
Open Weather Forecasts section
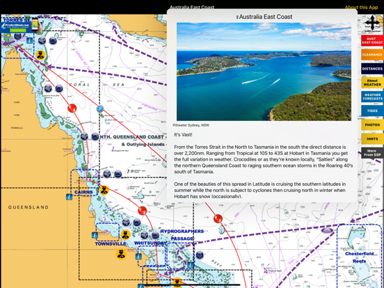372,97
